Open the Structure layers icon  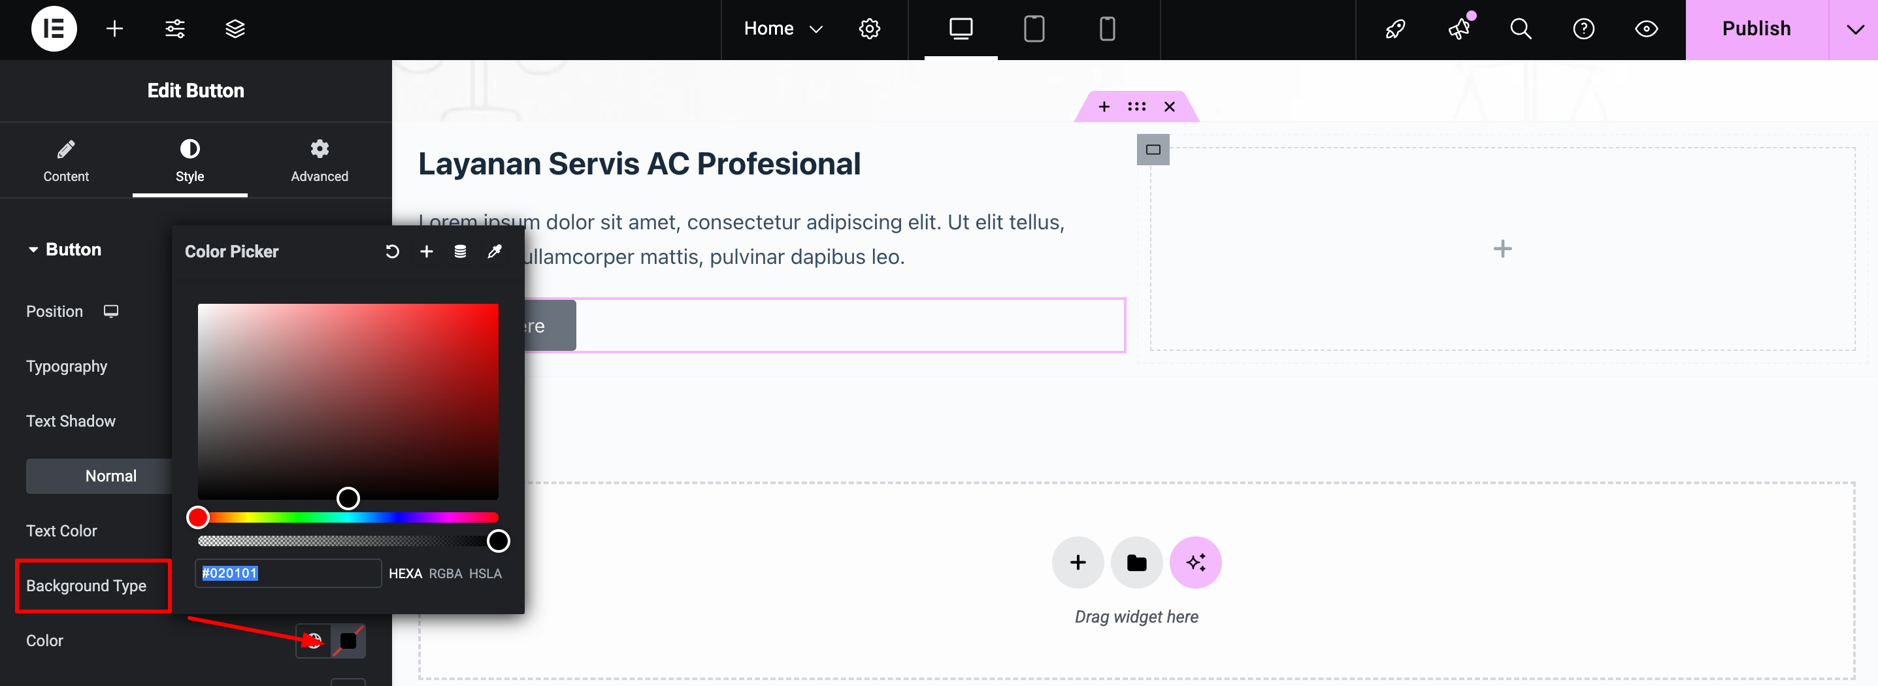pos(235,29)
